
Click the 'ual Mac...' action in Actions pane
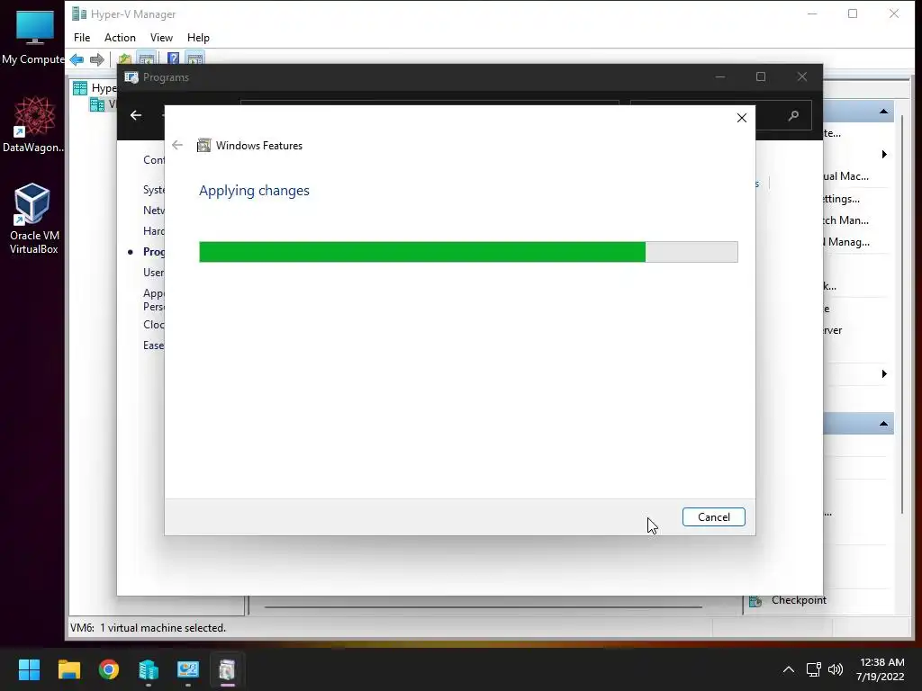click(845, 176)
